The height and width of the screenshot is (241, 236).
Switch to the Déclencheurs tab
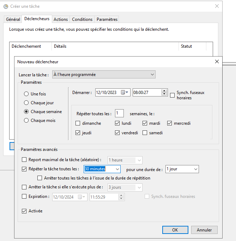click(x=37, y=19)
